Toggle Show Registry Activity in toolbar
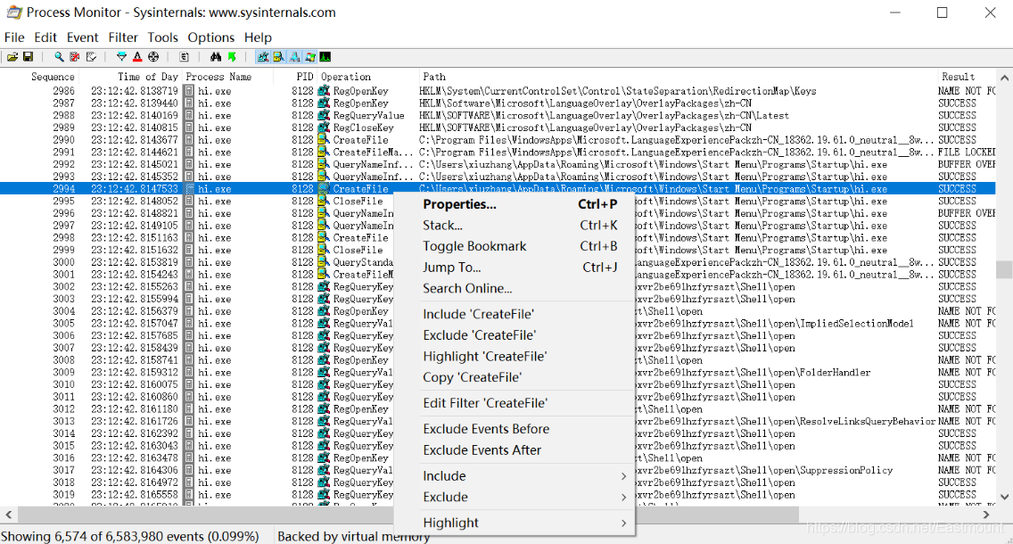Viewport: 1013px width, 544px height. point(263,57)
